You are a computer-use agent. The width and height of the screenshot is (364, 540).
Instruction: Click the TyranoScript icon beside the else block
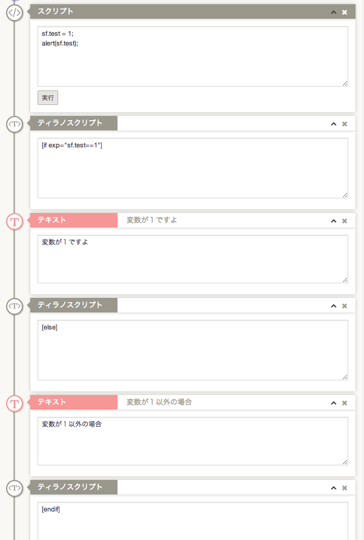pyautogui.click(x=15, y=306)
